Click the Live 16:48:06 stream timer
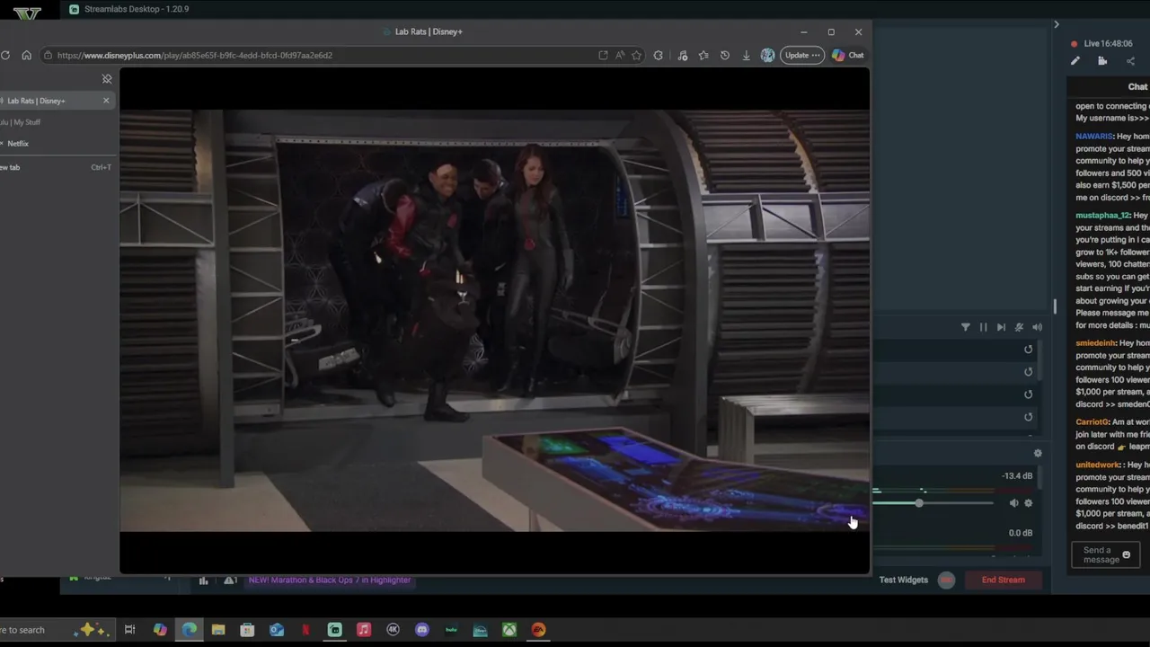 click(1108, 43)
